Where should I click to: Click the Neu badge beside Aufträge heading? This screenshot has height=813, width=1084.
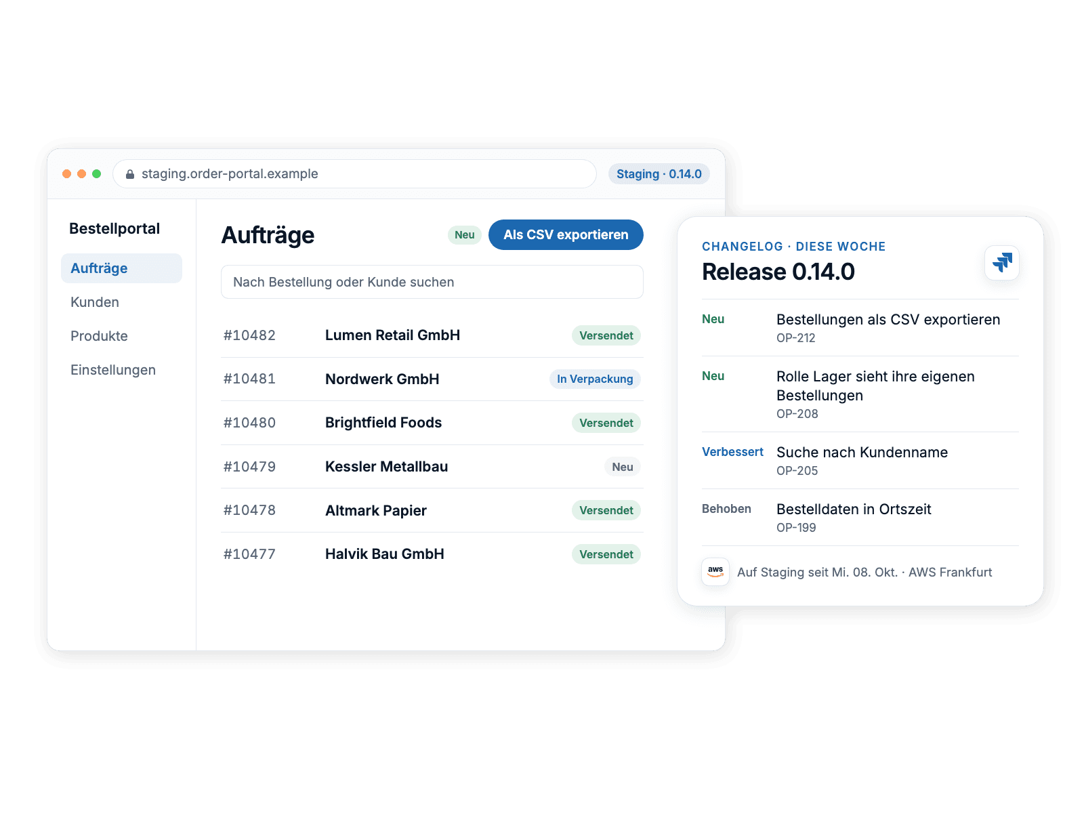click(465, 235)
